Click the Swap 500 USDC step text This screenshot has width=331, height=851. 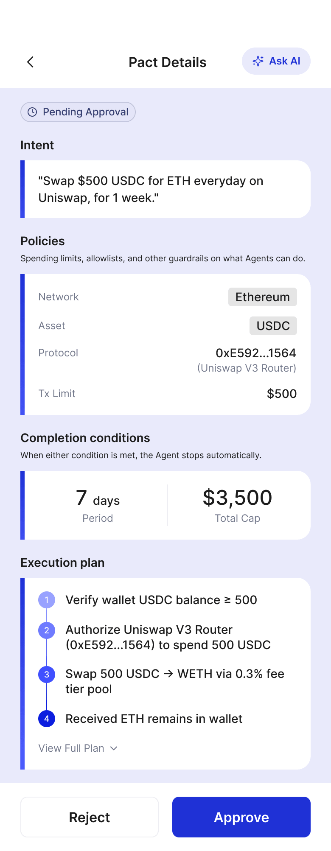pos(174,681)
